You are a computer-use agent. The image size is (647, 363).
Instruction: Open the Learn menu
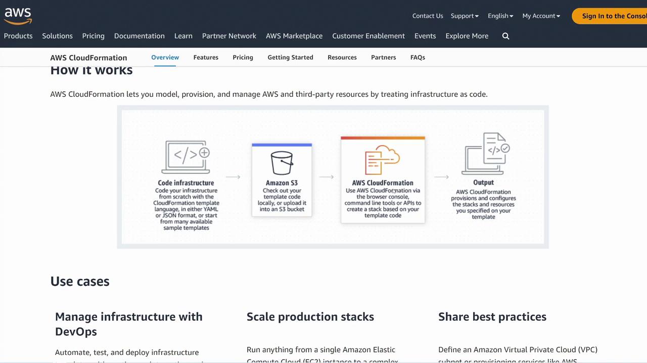click(183, 36)
